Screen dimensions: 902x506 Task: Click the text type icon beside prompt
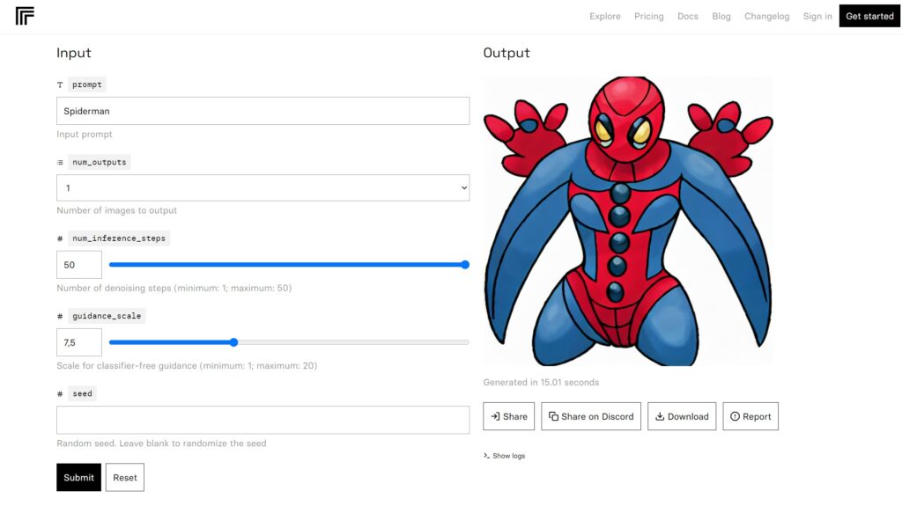pos(60,84)
